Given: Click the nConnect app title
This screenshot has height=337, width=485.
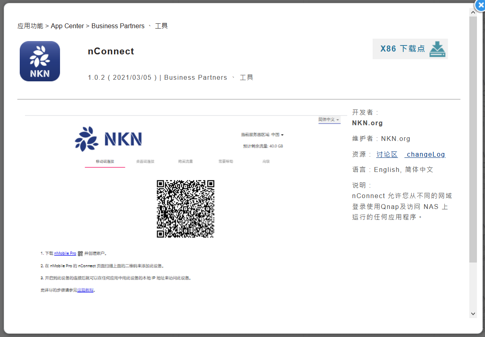Looking at the screenshot, I should pyautogui.click(x=111, y=51).
